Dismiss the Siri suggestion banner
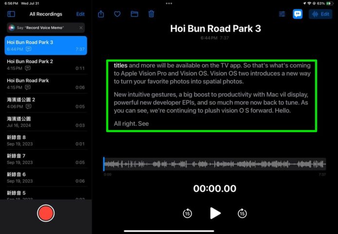338x234 pixels. pos(81,28)
